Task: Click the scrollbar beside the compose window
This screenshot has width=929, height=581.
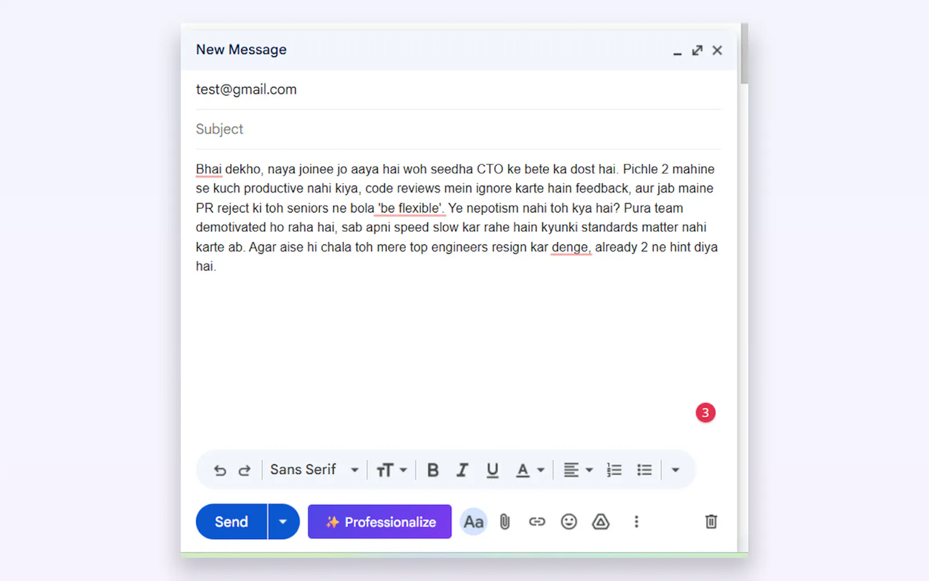Action: (x=744, y=54)
